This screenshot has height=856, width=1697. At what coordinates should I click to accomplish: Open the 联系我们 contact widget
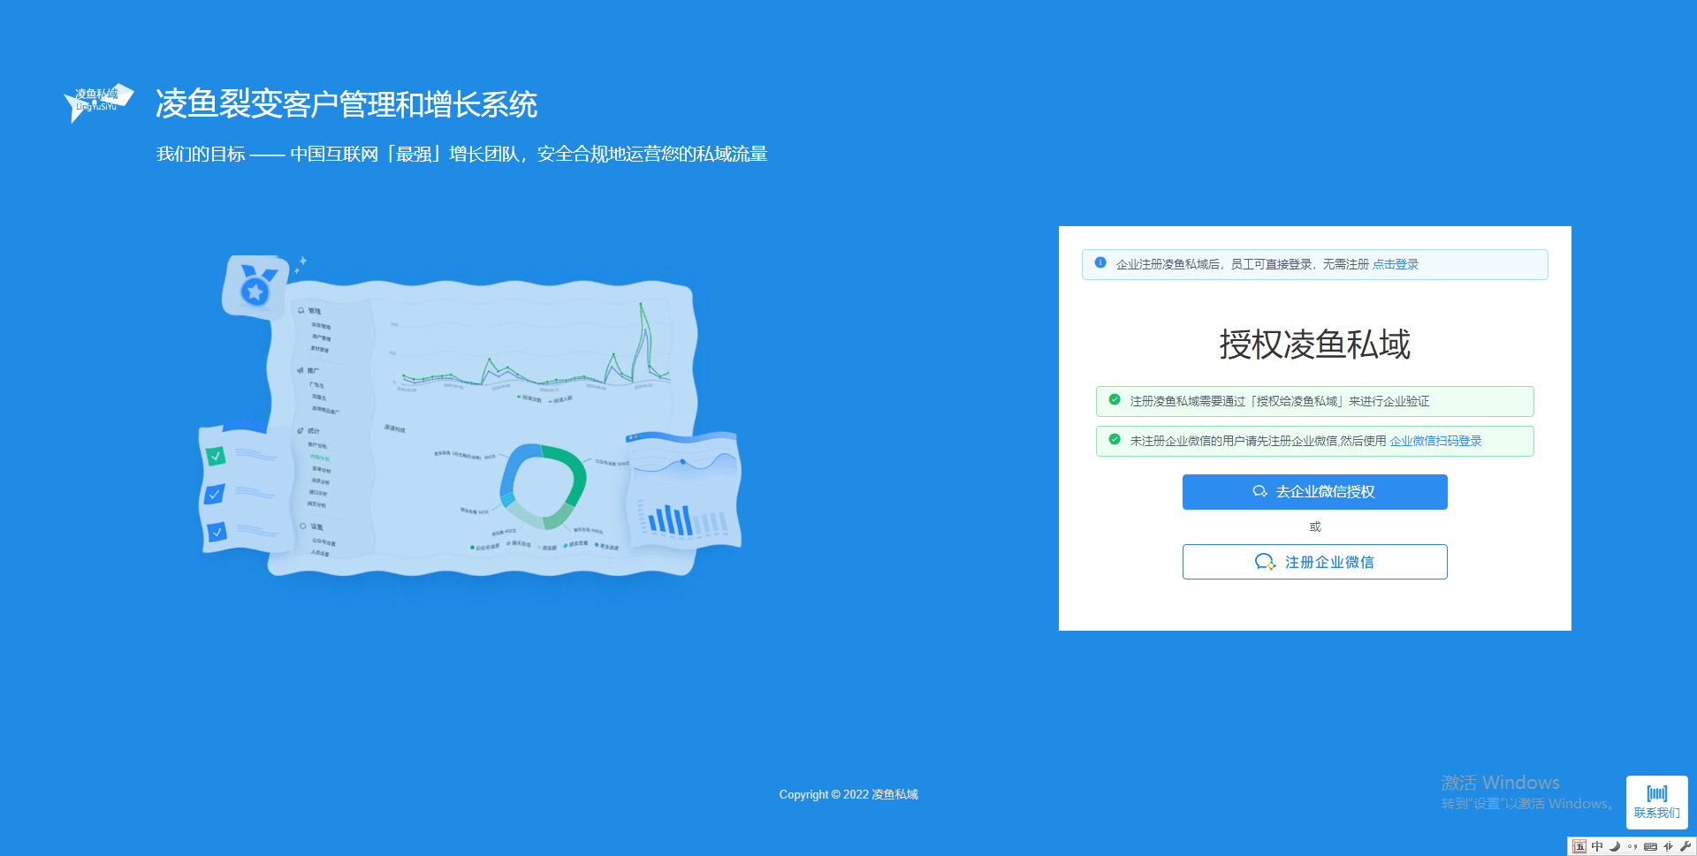pyautogui.click(x=1656, y=802)
